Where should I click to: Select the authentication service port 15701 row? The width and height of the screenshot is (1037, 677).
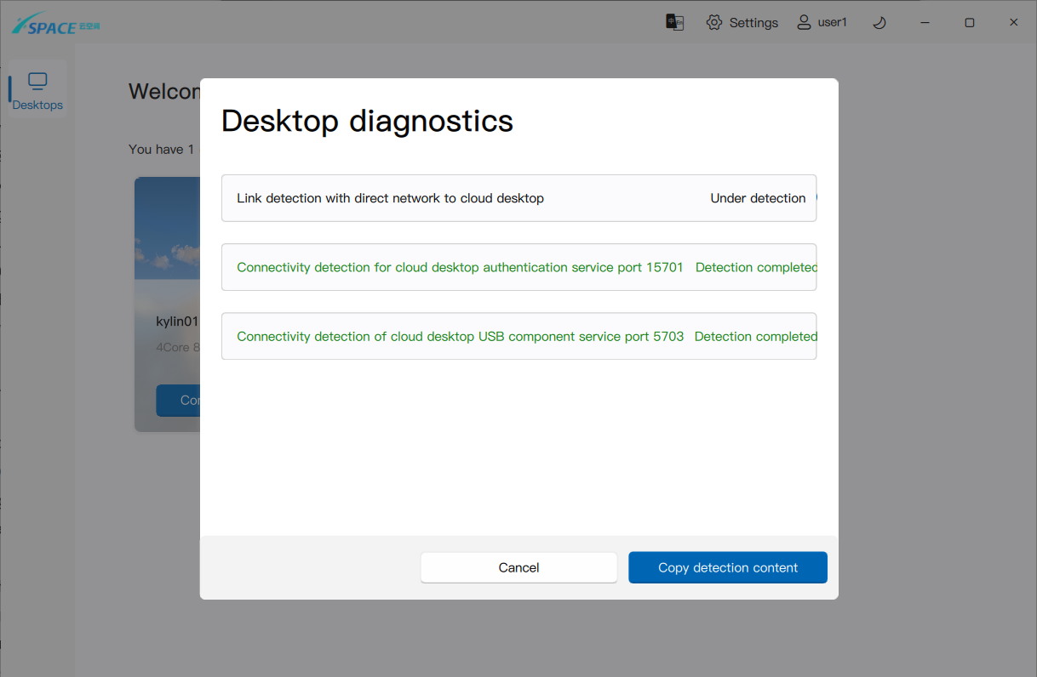pos(460,267)
